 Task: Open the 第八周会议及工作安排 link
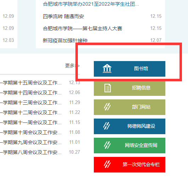(31, 152)
